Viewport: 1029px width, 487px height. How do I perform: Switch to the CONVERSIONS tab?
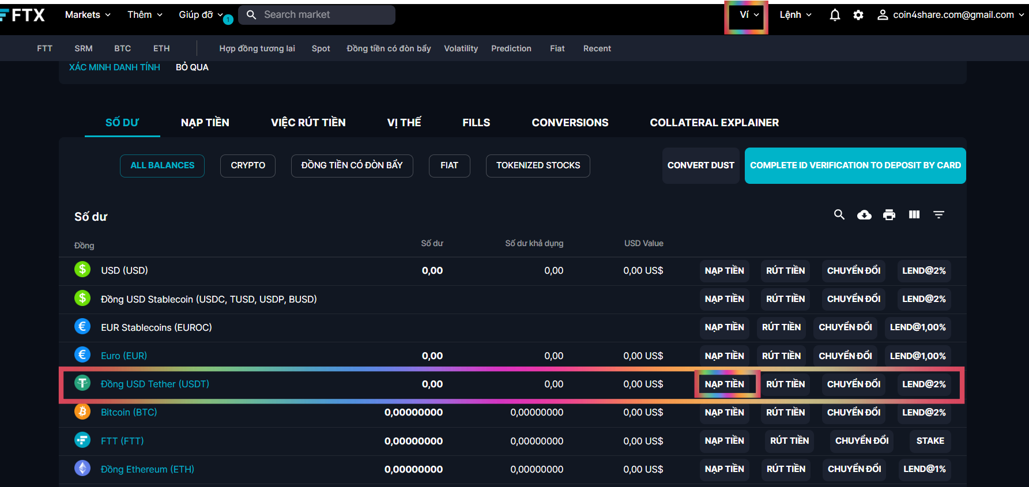pyautogui.click(x=570, y=122)
